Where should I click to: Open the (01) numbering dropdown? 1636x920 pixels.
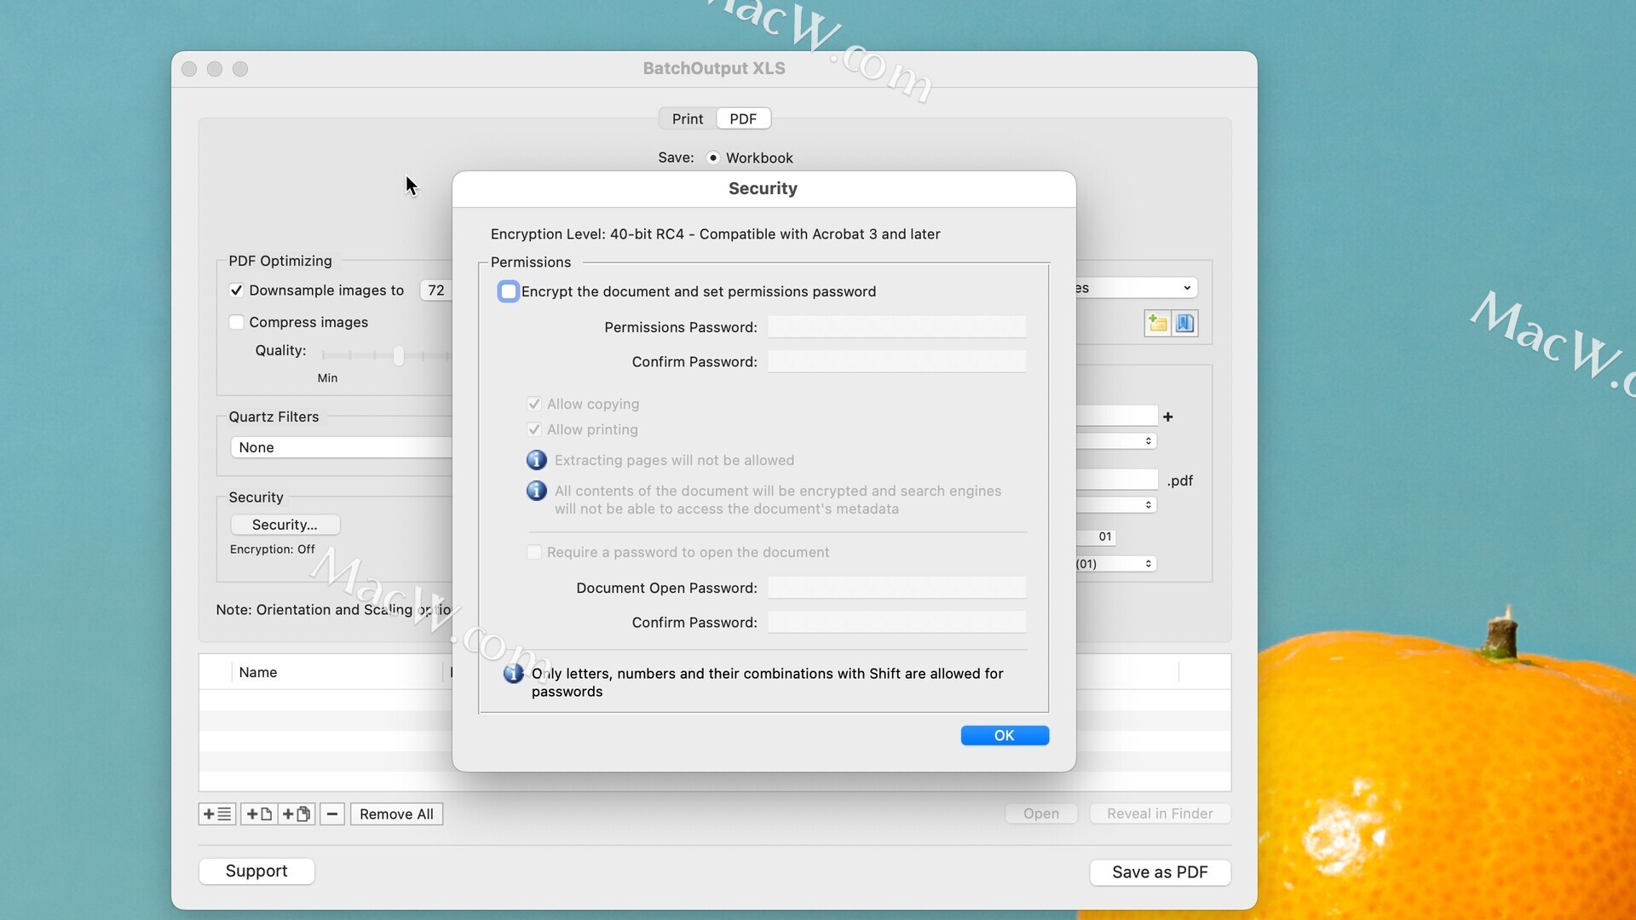coord(1116,564)
